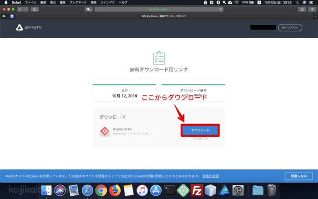
Task: Open System Preferences from the Dock
Action: (238, 190)
